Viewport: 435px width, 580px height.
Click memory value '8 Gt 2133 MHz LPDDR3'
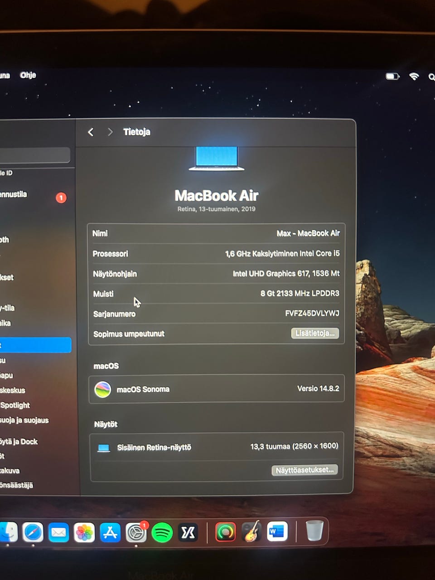(x=300, y=293)
